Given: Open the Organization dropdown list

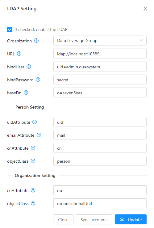Looking at the screenshot, I should [100, 41].
